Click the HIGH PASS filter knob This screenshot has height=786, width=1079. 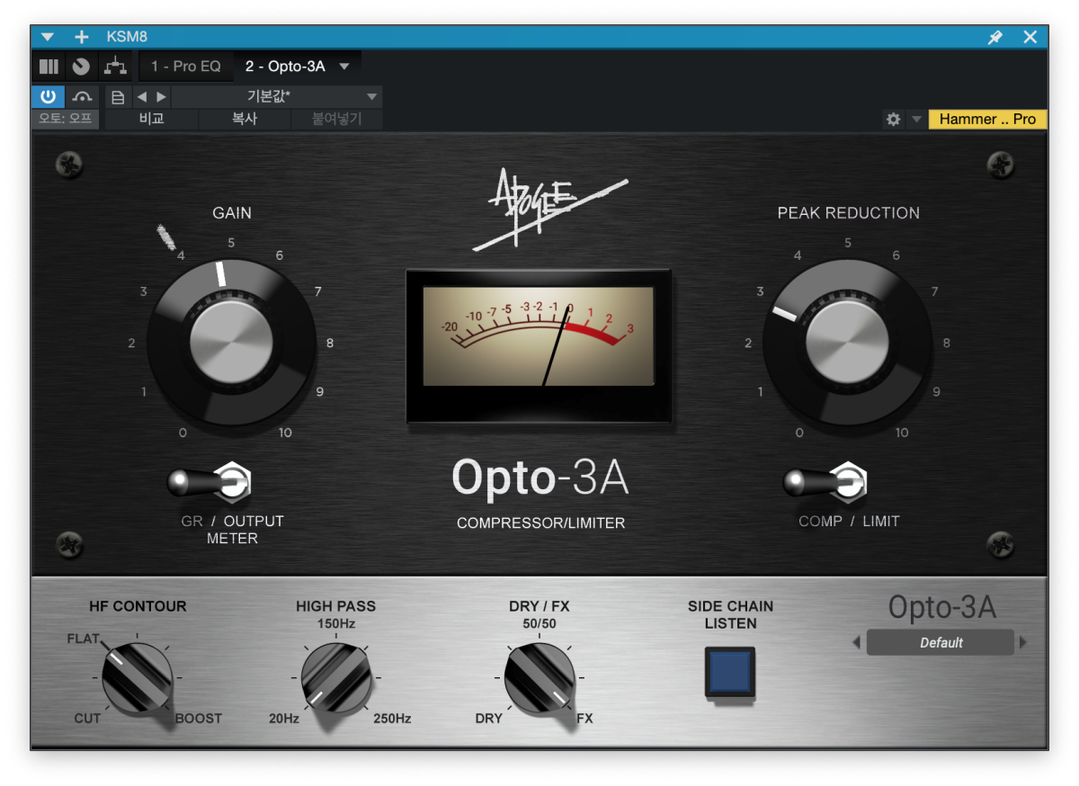click(336, 679)
